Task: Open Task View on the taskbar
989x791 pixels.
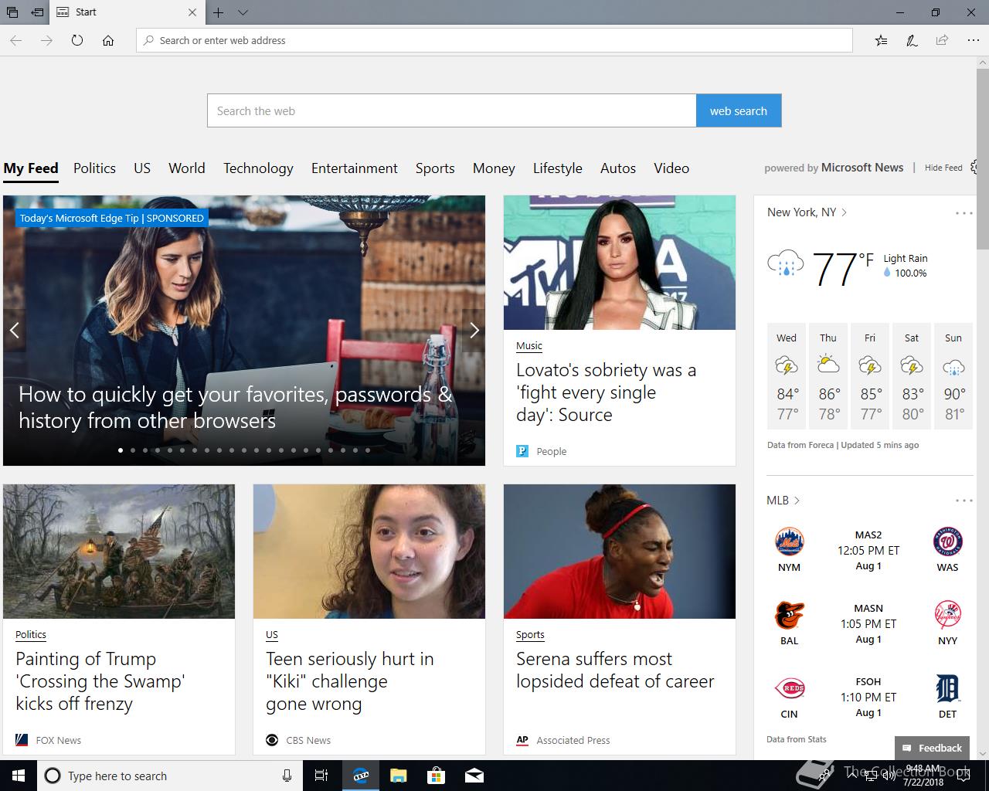Action: tap(321, 776)
